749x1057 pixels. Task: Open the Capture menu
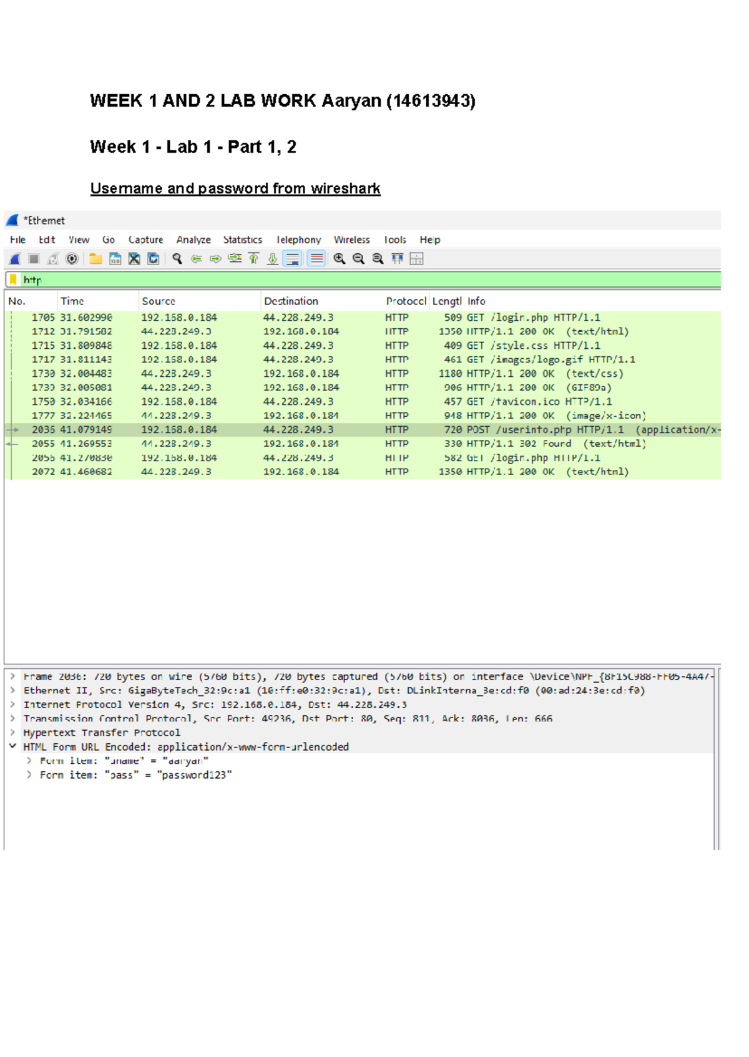click(145, 240)
